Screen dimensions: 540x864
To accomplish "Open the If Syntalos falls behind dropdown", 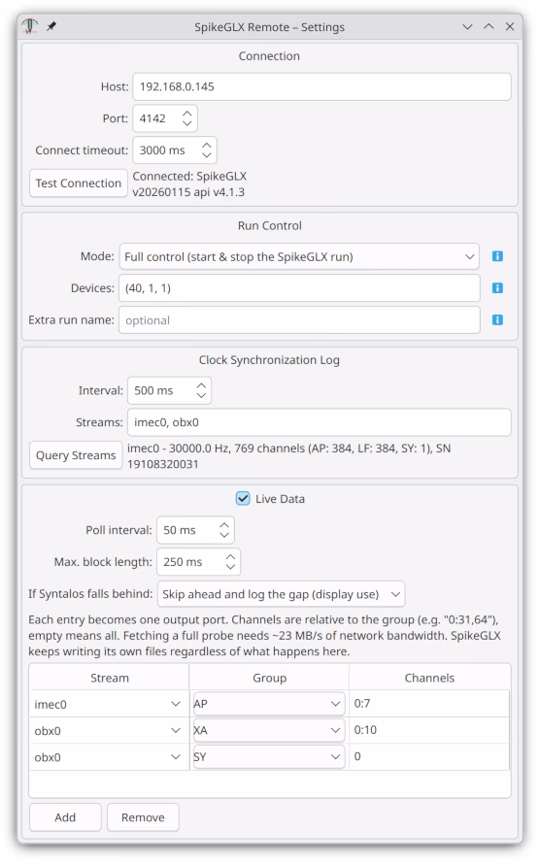I will pos(281,594).
